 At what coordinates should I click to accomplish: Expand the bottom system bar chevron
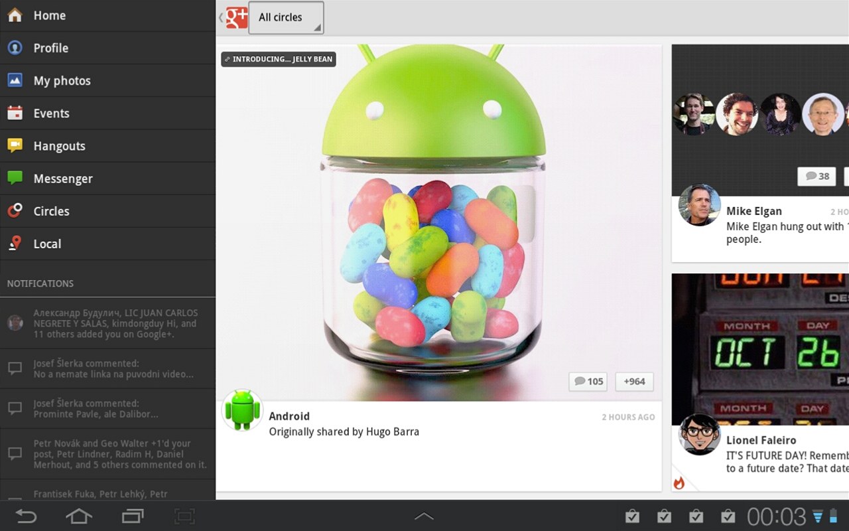tap(424, 516)
